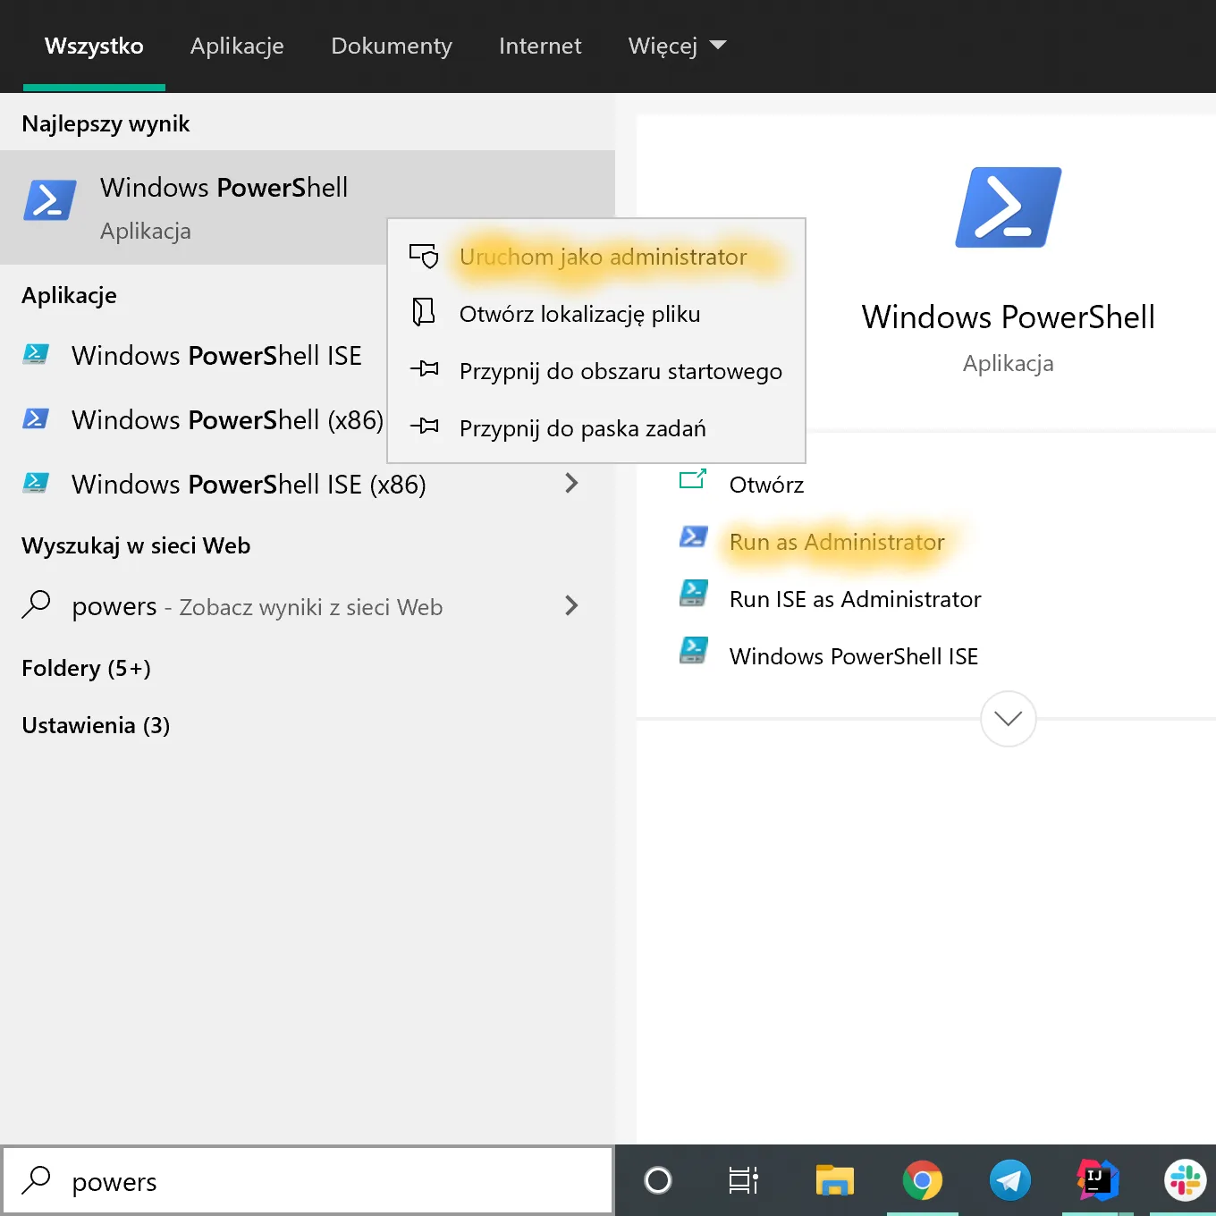Select Przypnij do obszaru startowego
The height and width of the screenshot is (1216, 1216).
[596, 371]
